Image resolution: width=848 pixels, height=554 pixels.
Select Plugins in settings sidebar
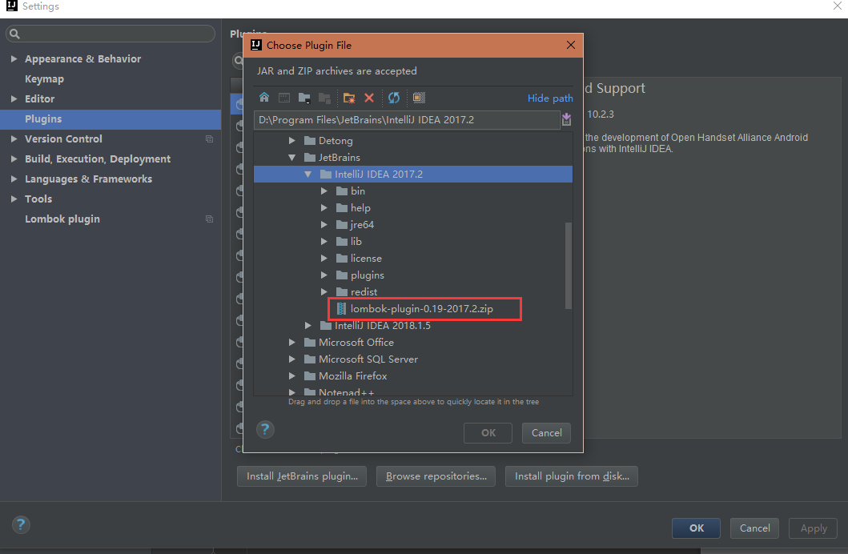(x=111, y=119)
